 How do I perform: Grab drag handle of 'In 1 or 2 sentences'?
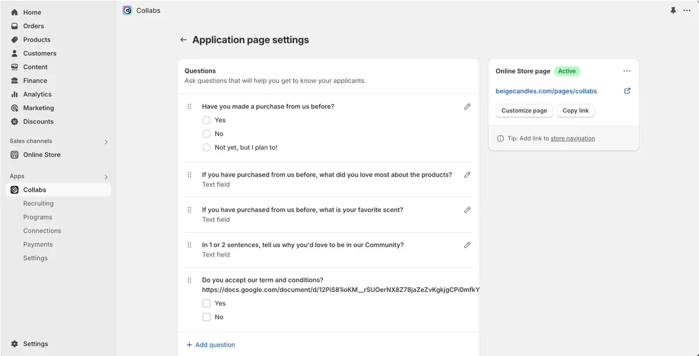coord(189,245)
